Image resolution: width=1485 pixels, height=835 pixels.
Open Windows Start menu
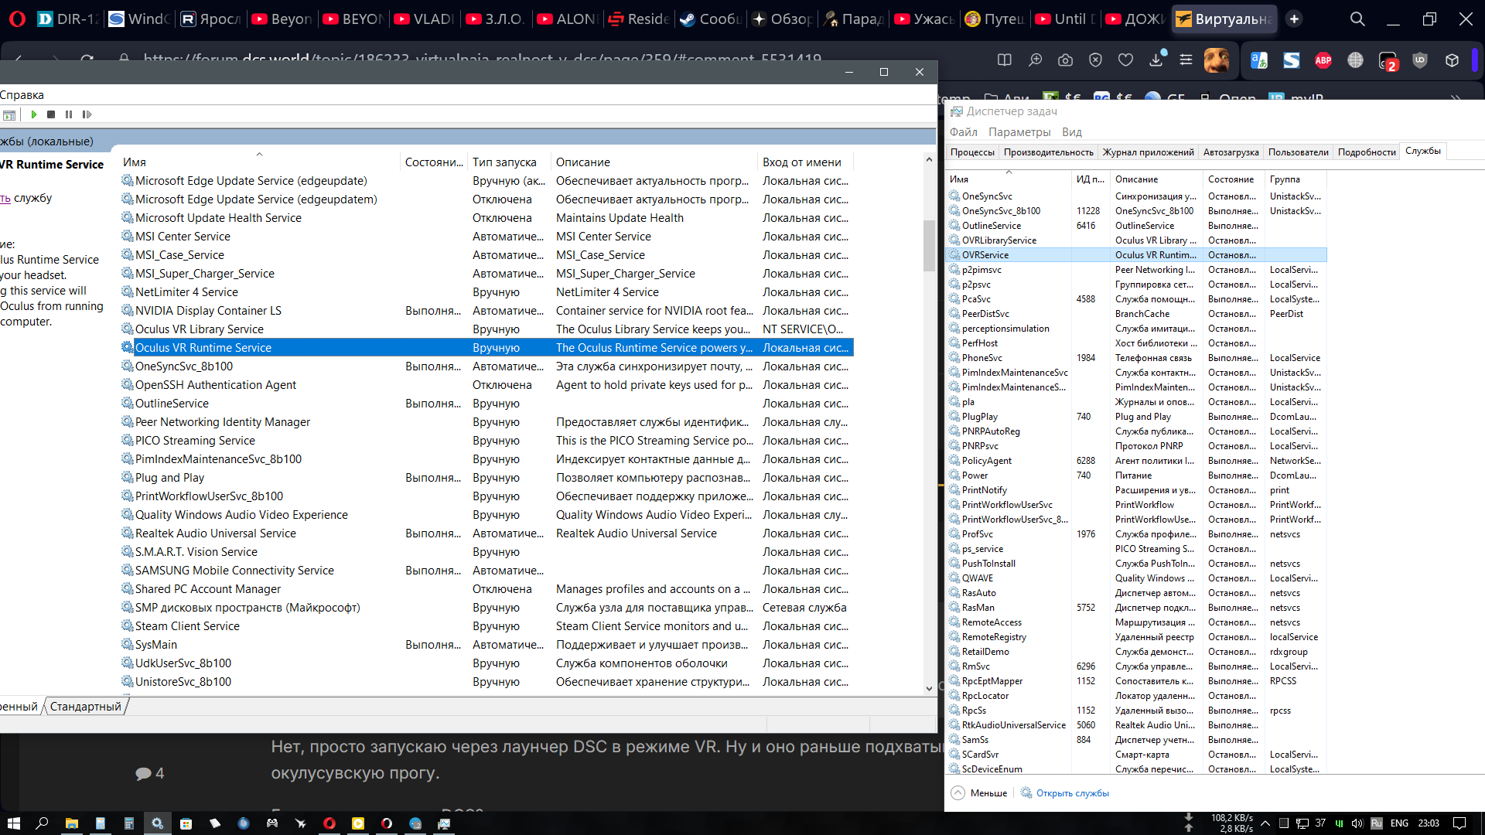[x=13, y=823]
